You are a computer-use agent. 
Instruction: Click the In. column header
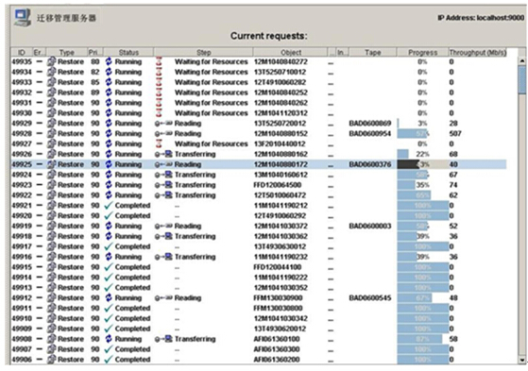pos(341,52)
